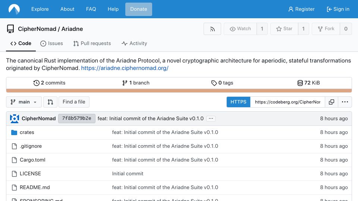This screenshot has width=358, height=201.
Task: Select the HTTPS clone protocol button
Action: click(x=238, y=102)
